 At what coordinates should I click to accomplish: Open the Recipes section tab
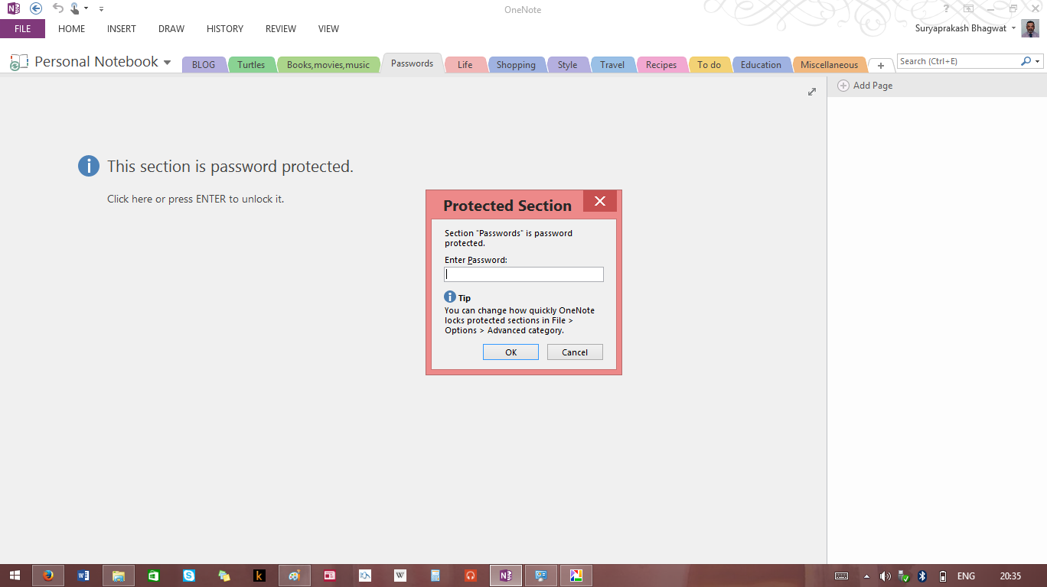tap(661, 65)
